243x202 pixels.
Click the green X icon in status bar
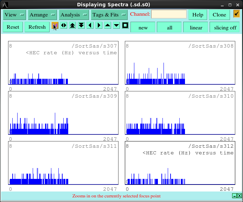tap(239, 196)
